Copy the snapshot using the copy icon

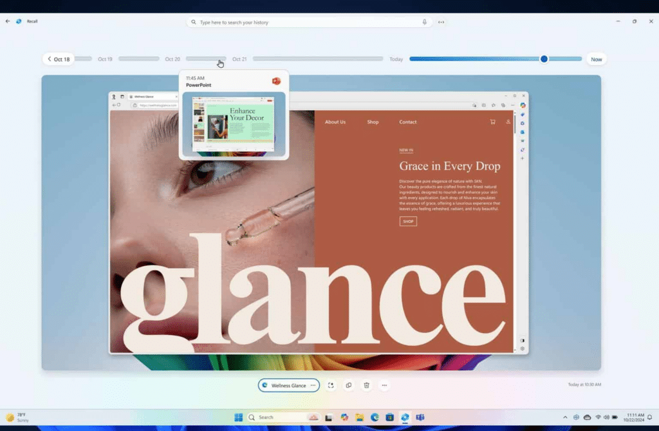pyautogui.click(x=349, y=385)
